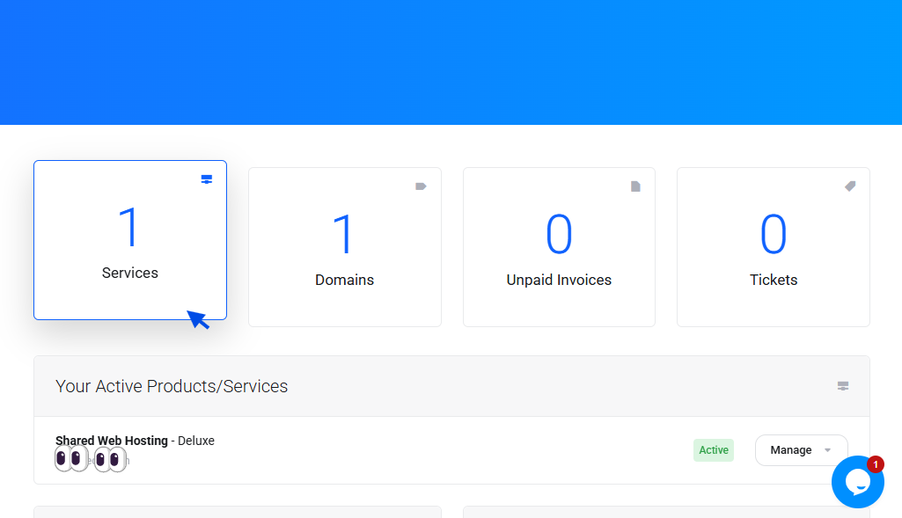
Task: Expand the Manage dropdown arrow
Action: click(827, 450)
